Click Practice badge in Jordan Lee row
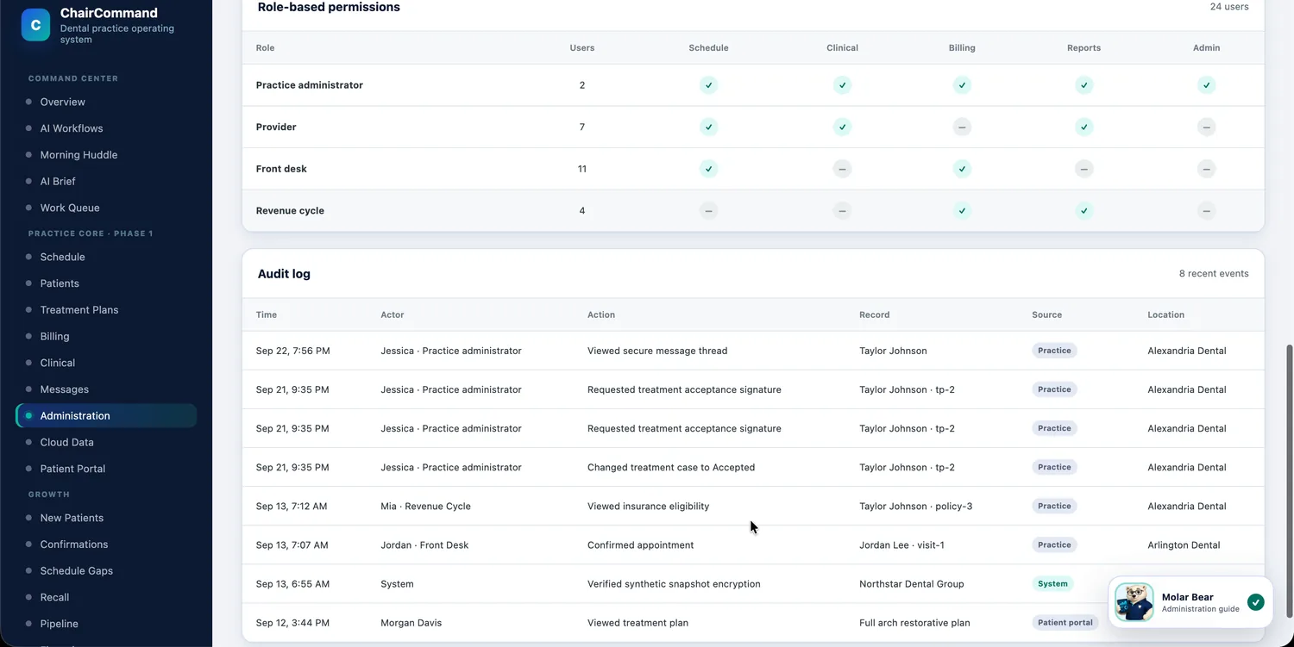The image size is (1294, 647). (x=1054, y=545)
